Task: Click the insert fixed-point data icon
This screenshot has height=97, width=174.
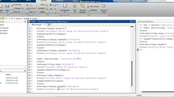Action: [x=54, y=5]
